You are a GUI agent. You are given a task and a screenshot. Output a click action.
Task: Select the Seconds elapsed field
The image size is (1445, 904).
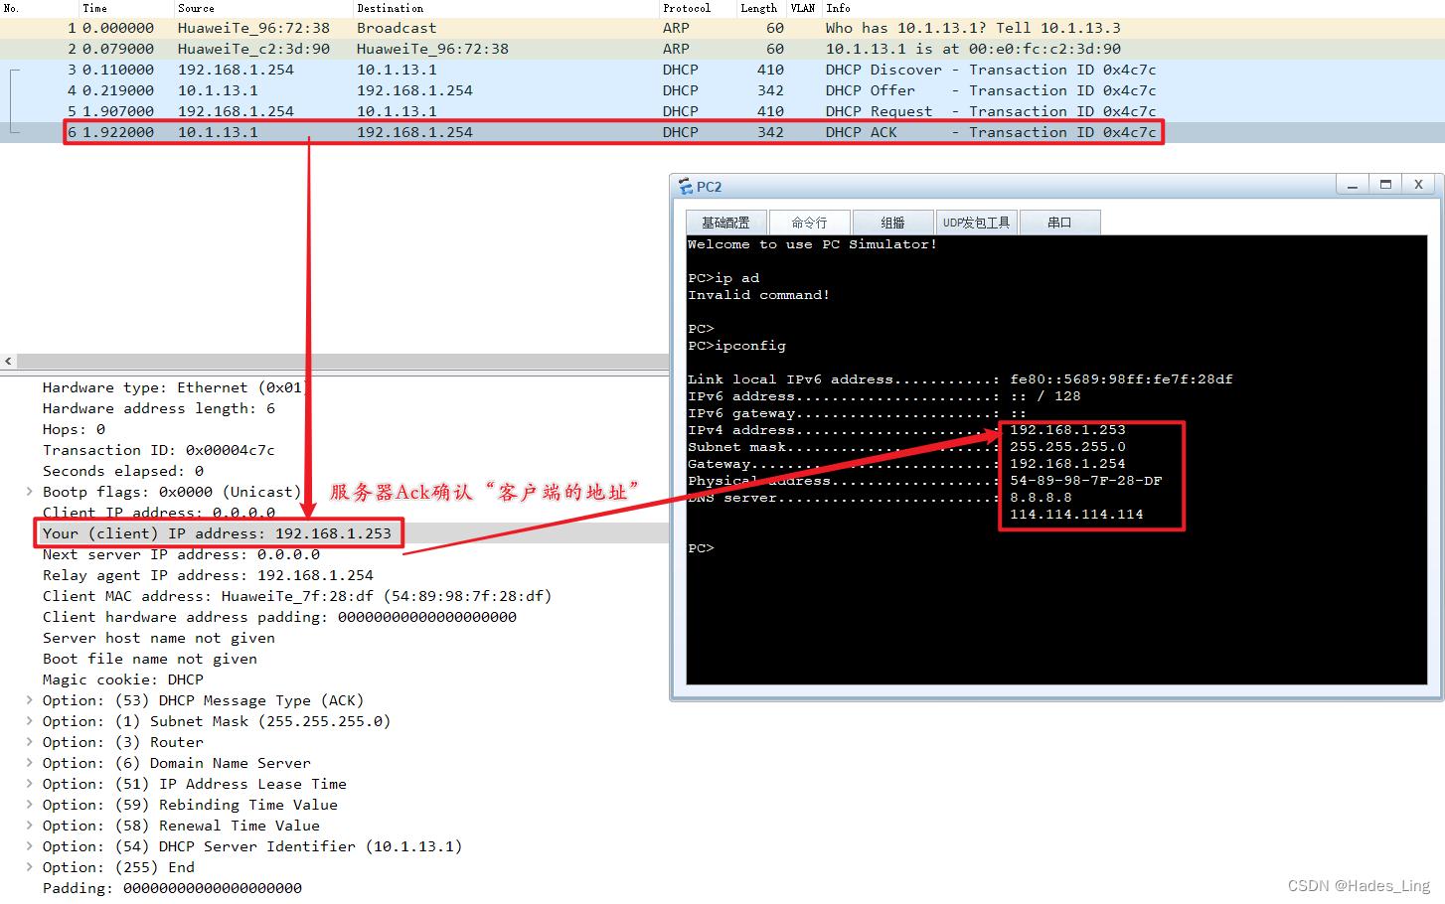123,471
